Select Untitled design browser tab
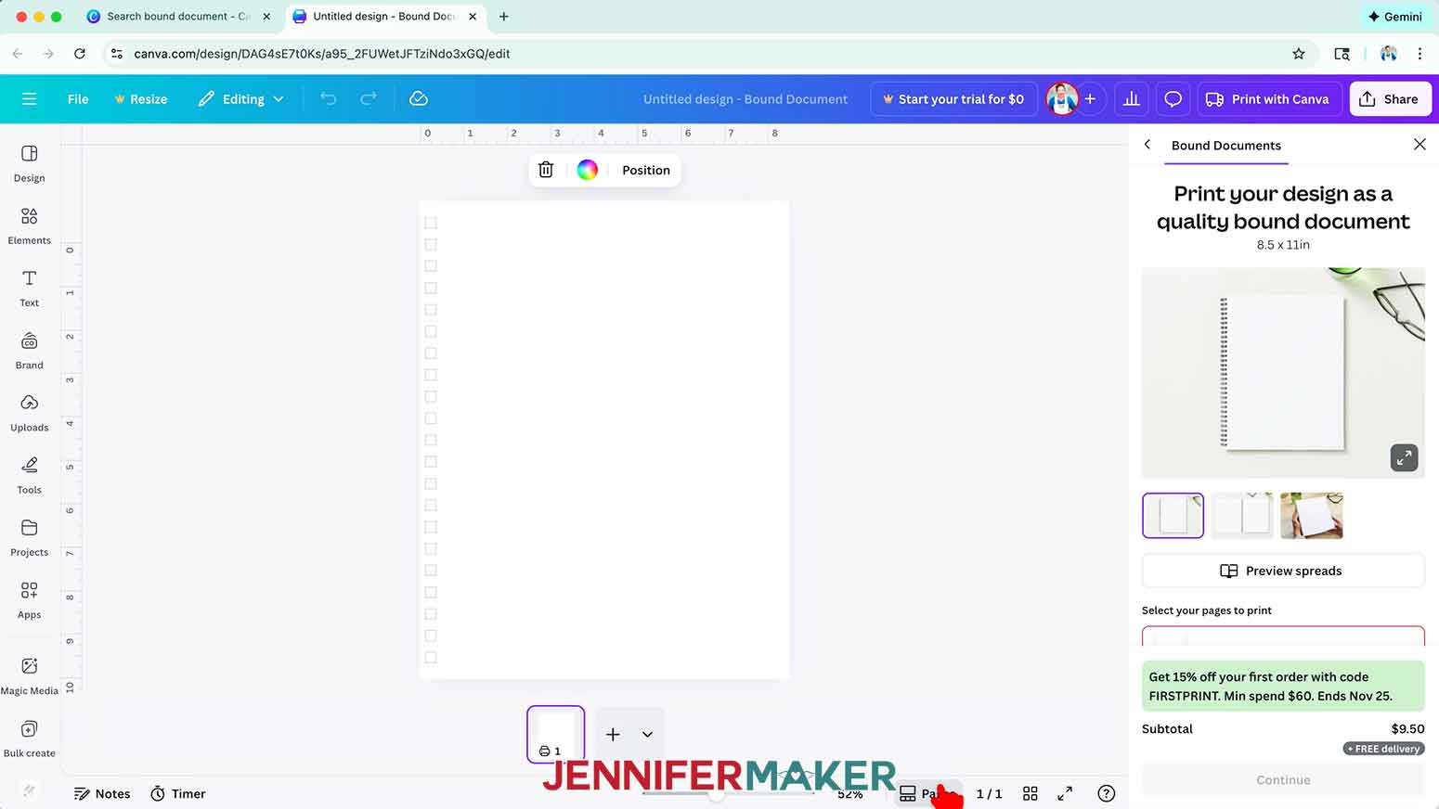Image resolution: width=1439 pixels, height=809 pixels. [385, 17]
